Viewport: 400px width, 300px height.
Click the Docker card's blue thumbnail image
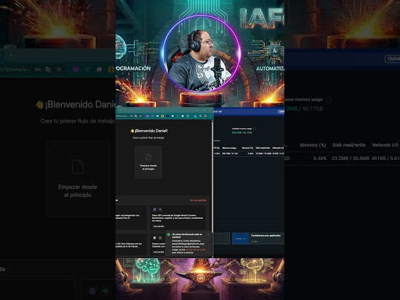(x=241, y=238)
